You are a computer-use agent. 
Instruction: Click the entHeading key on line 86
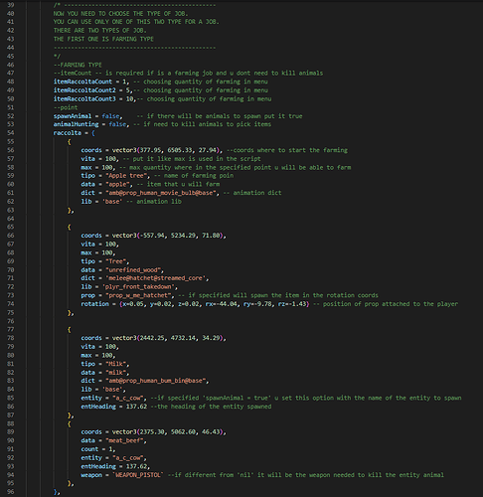pyautogui.click(x=98, y=407)
